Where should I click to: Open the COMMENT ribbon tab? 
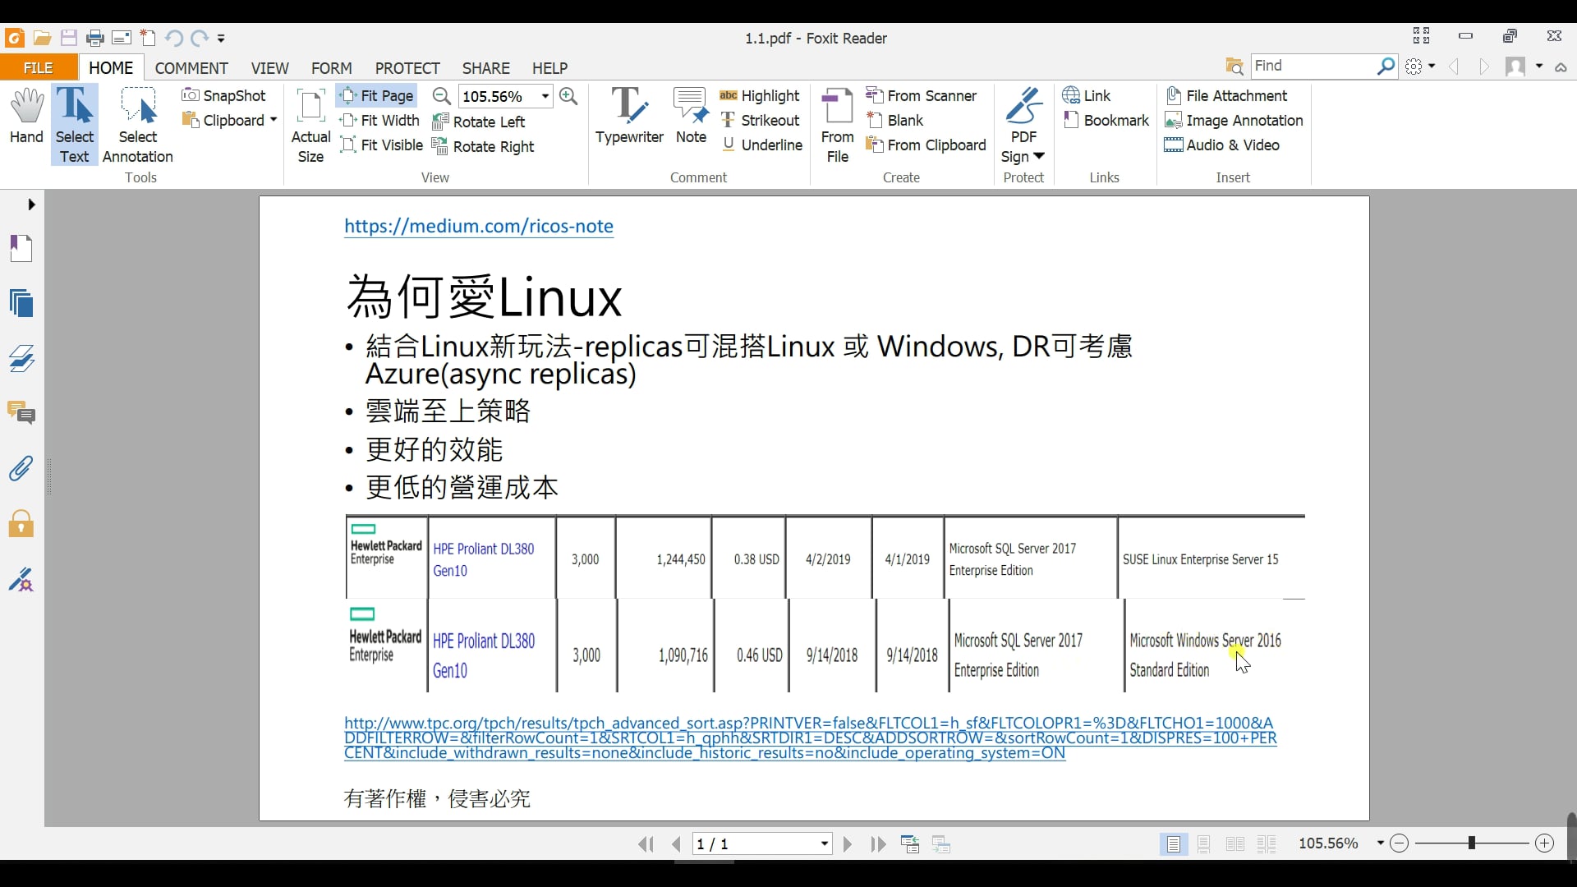coord(191,68)
